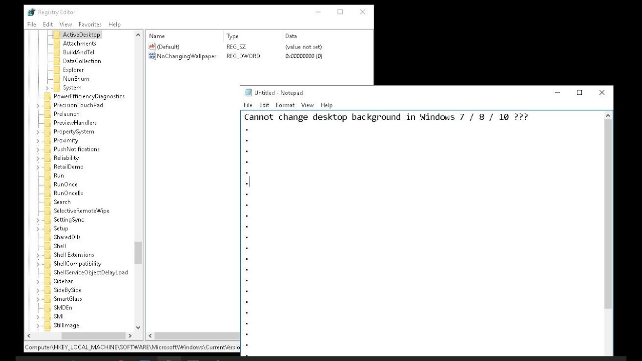Open the Edit menu in Registry Editor
This screenshot has height=361, width=642.
48,24
